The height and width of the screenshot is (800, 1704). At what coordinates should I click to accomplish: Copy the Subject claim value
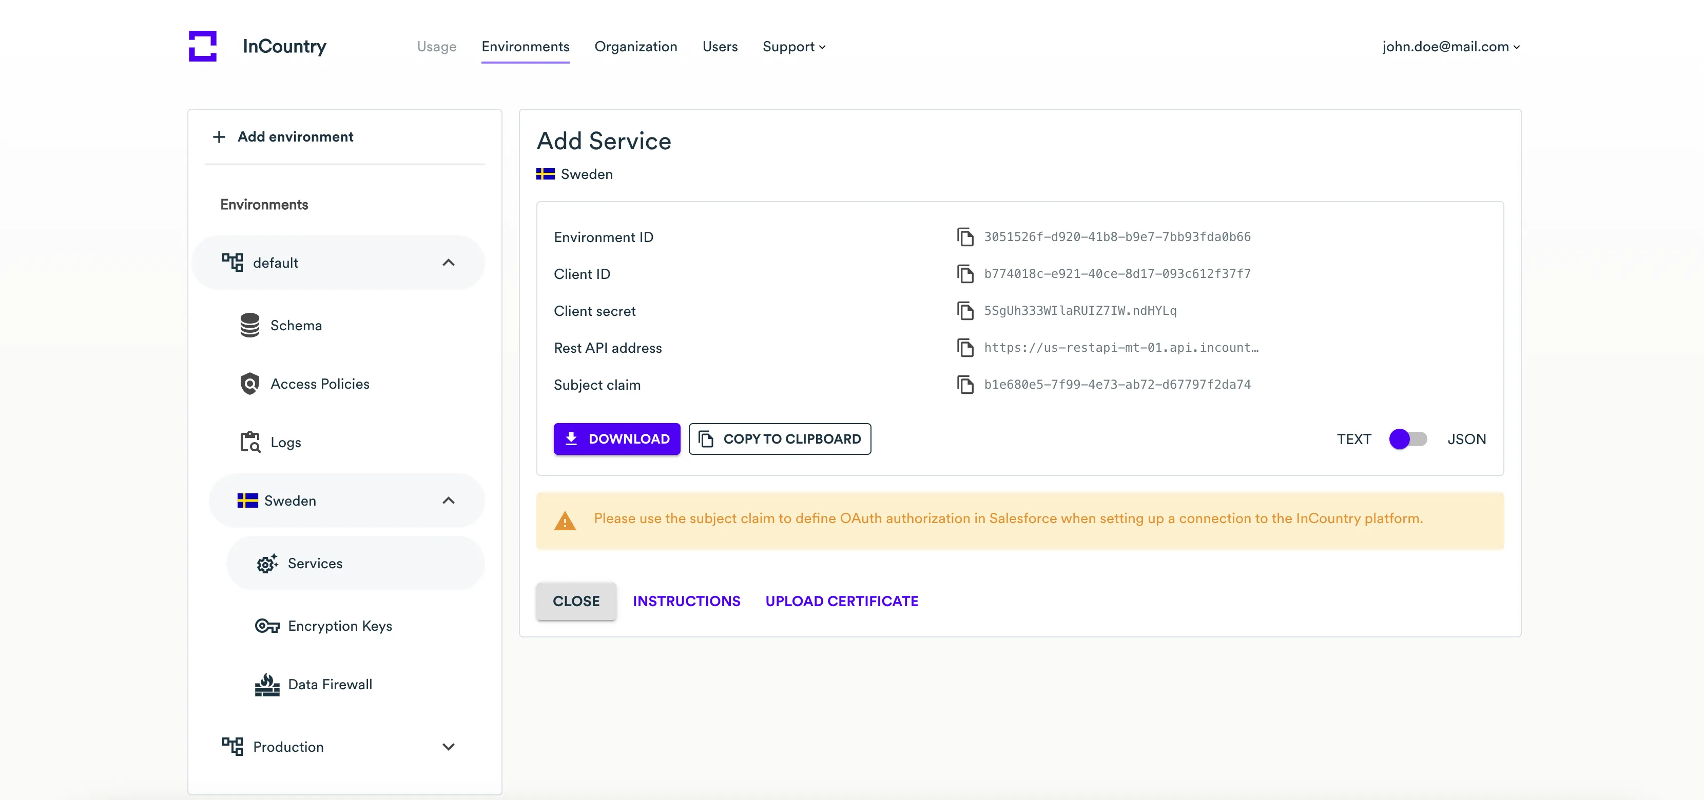pyautogui.click(x=965, y=385)
